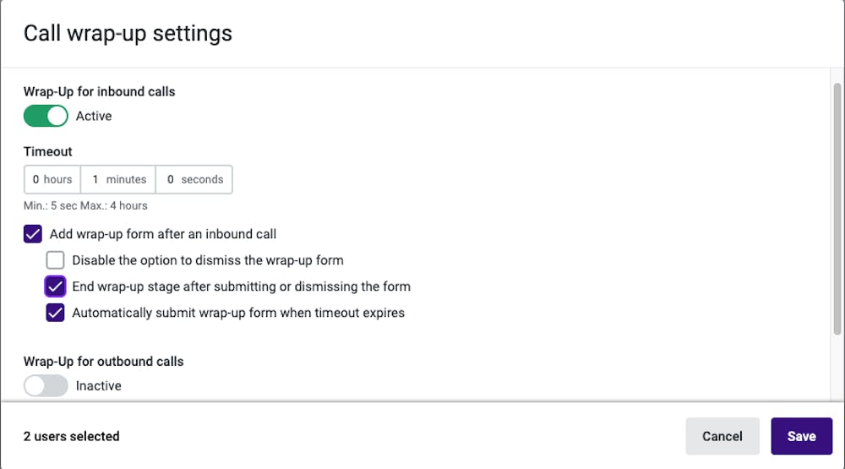
Task: Click the "Active" label beside inbound toggle
Action: pyautogui.click(x=94, y=116)
